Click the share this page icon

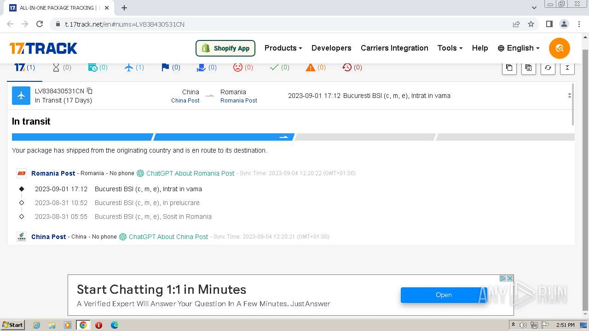[516, 24]
